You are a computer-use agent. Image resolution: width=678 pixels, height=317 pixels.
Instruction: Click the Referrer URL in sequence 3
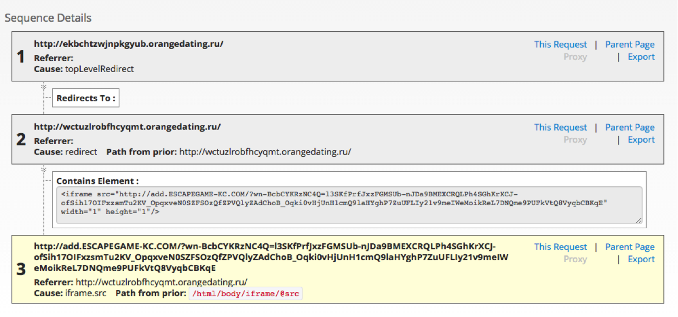[162, 283]
